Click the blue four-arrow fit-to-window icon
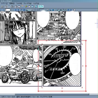98x98 pixels. coord(24,10)
